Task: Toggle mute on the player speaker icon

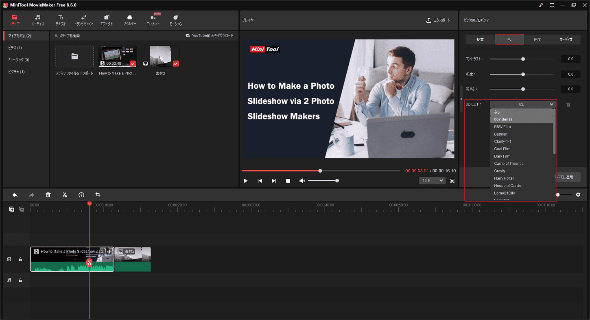Action: [x=302, y=180]
